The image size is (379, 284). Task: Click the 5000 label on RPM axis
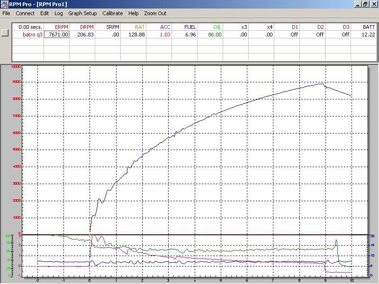(x=17, y=150)
